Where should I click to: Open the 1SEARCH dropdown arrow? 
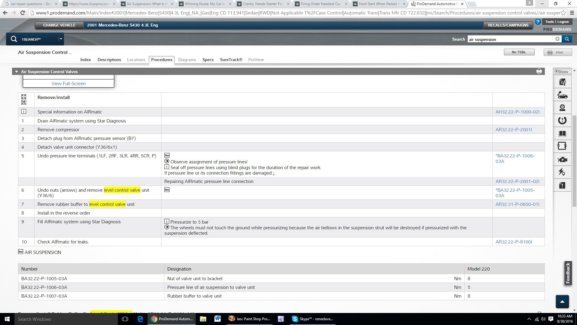pyautogui.click(x=61, y=39)
